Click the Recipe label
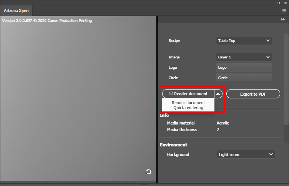 (174, 41)
